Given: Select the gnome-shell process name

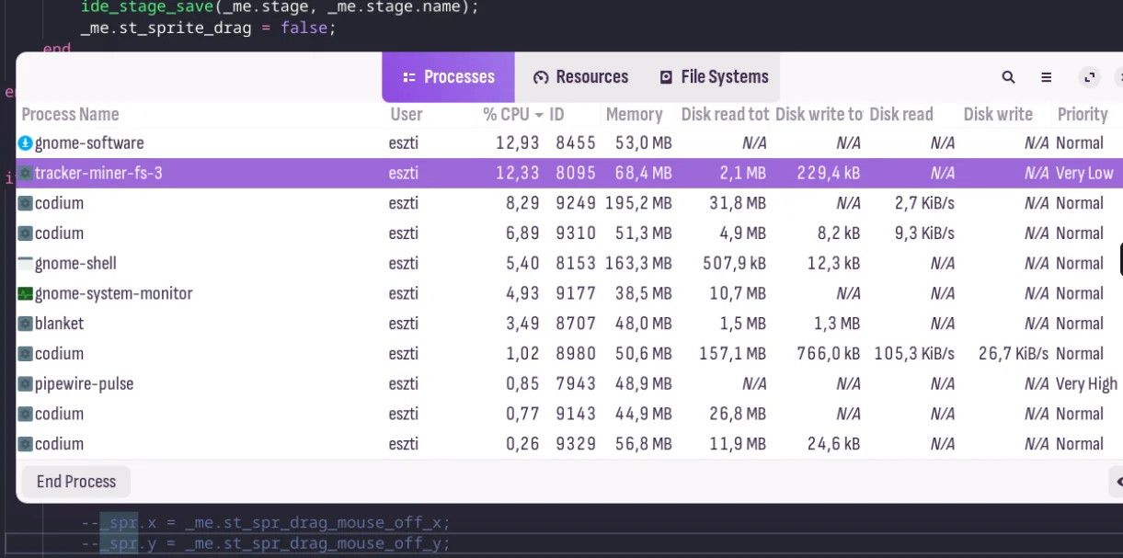Looking at the screenshot, I should pos(75,264).
